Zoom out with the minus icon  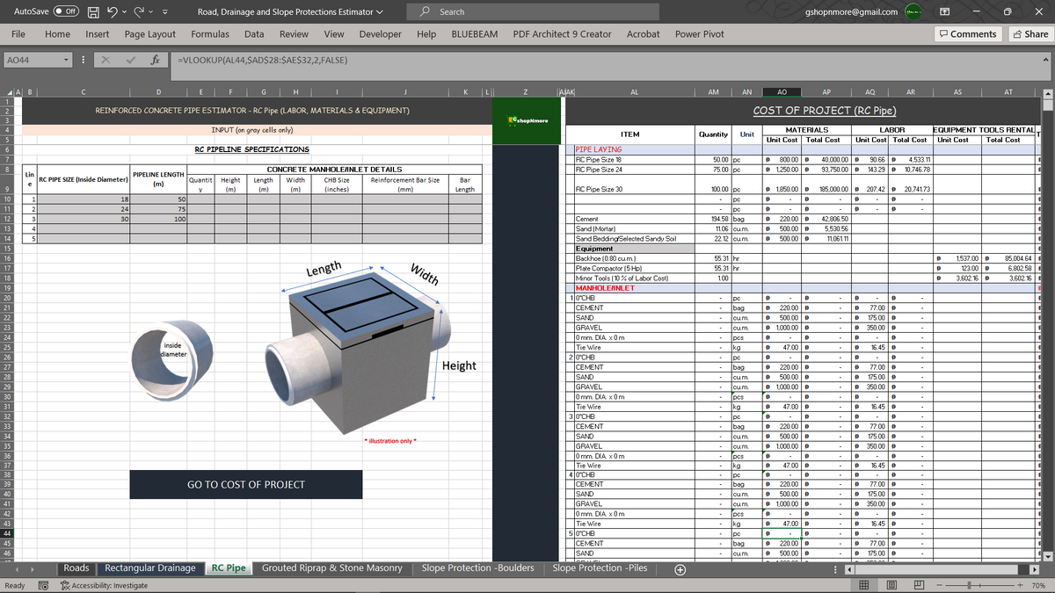(x=939, y=585)
